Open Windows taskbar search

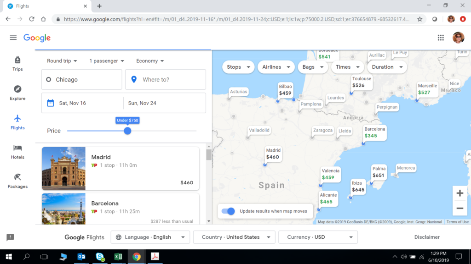[26, 257]
